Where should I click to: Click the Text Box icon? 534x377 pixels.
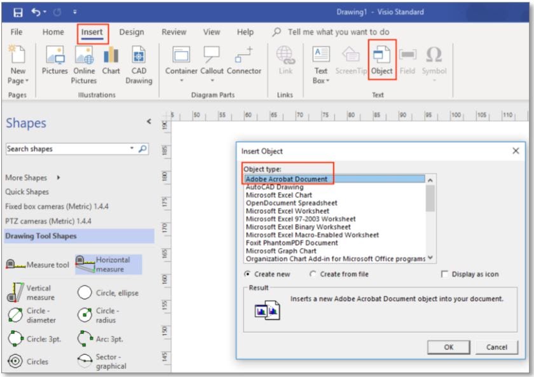(321, 55)
